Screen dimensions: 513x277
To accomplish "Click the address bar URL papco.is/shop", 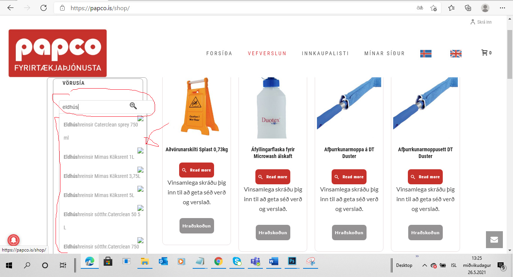I will [x=100, y=8].
